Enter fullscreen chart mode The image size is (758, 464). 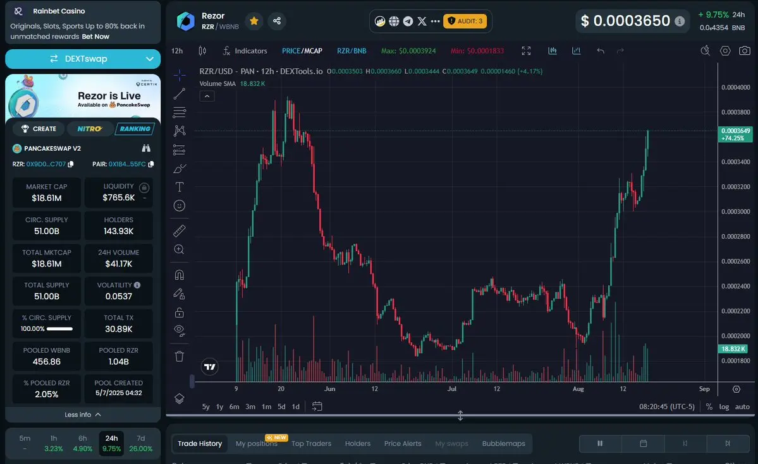(x=527, y=51)
